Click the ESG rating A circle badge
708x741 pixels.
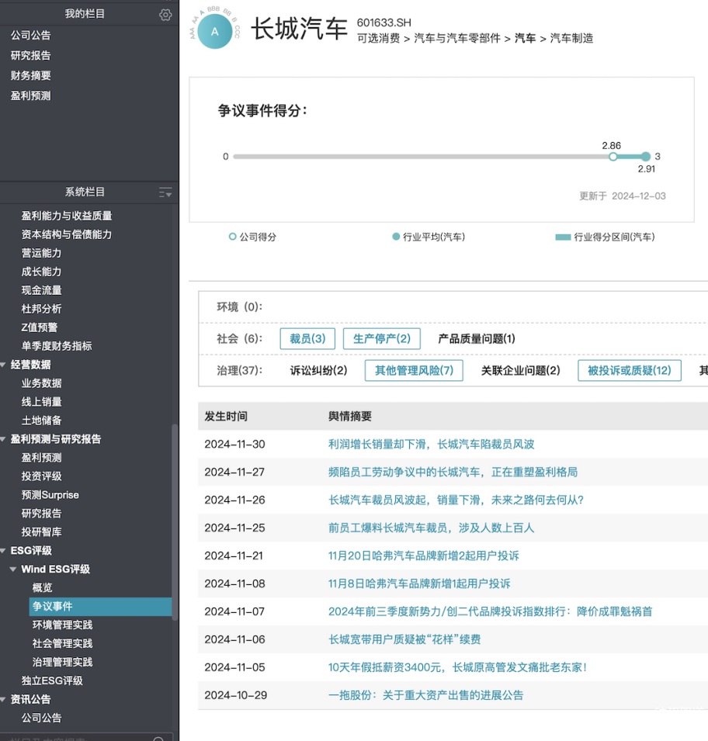point(215,32)
